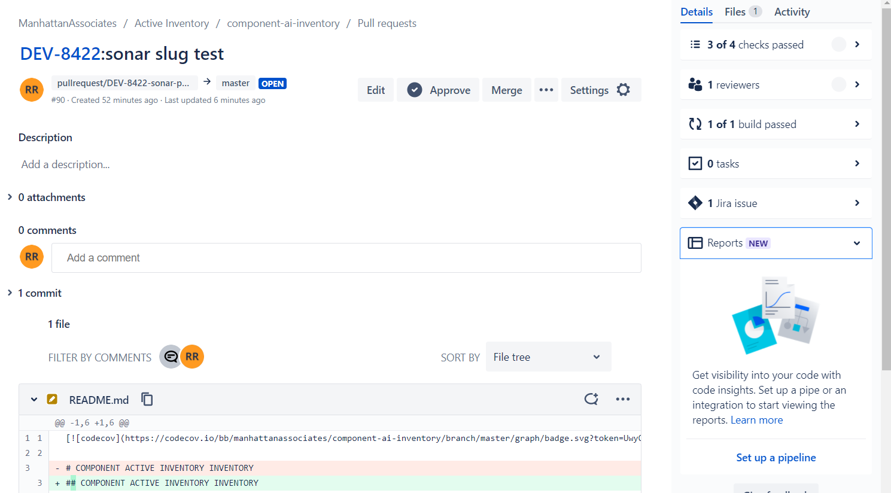The height and width of the screenshot is (493, 891).
Task: Open the Jira issue diamond icon row
Action: (x=776, y=203)
